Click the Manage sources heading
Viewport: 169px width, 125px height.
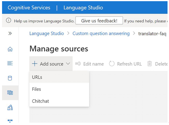click(59, 49)
